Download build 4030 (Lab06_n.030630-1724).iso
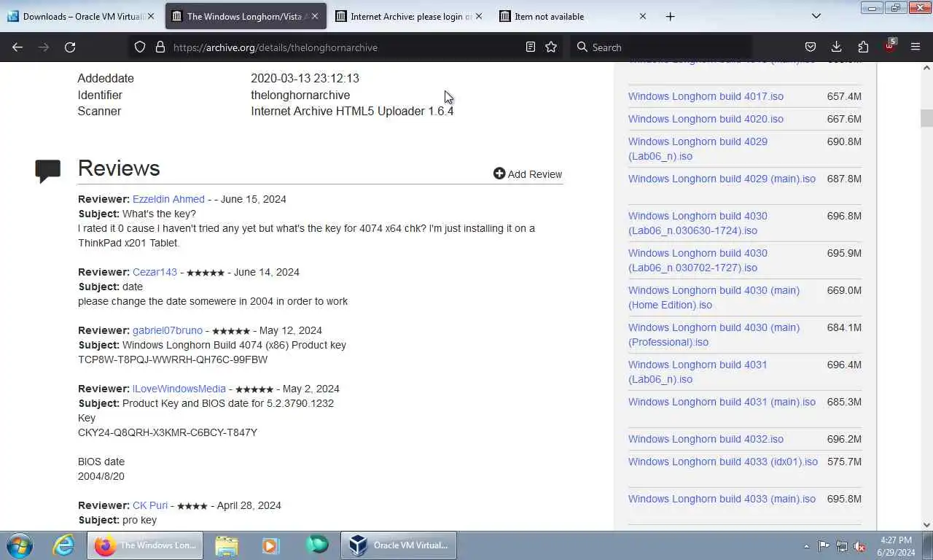 [x=698, y=223]
